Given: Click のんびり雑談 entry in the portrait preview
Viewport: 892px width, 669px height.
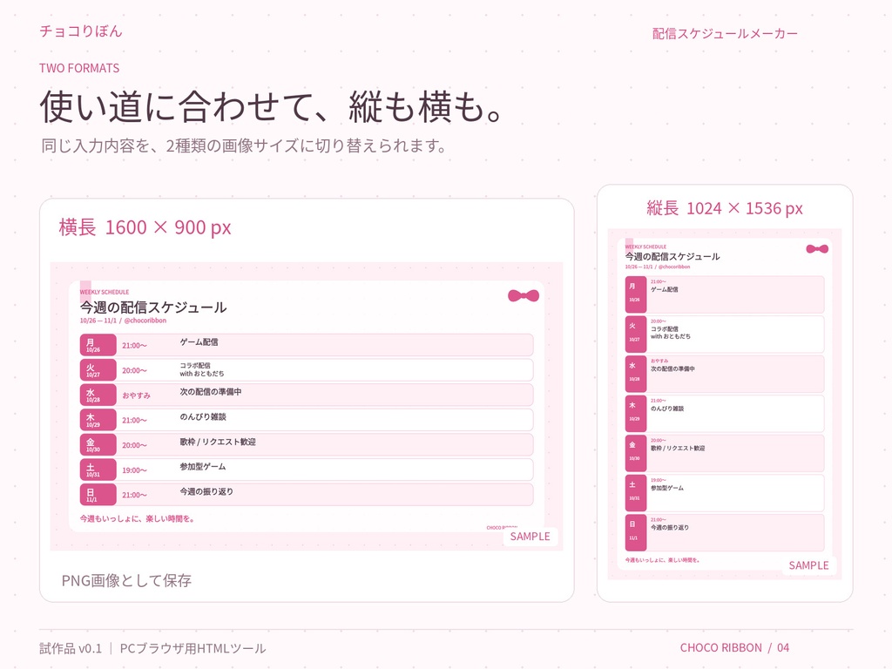Looking at the screenshot, I should point(667,409).
